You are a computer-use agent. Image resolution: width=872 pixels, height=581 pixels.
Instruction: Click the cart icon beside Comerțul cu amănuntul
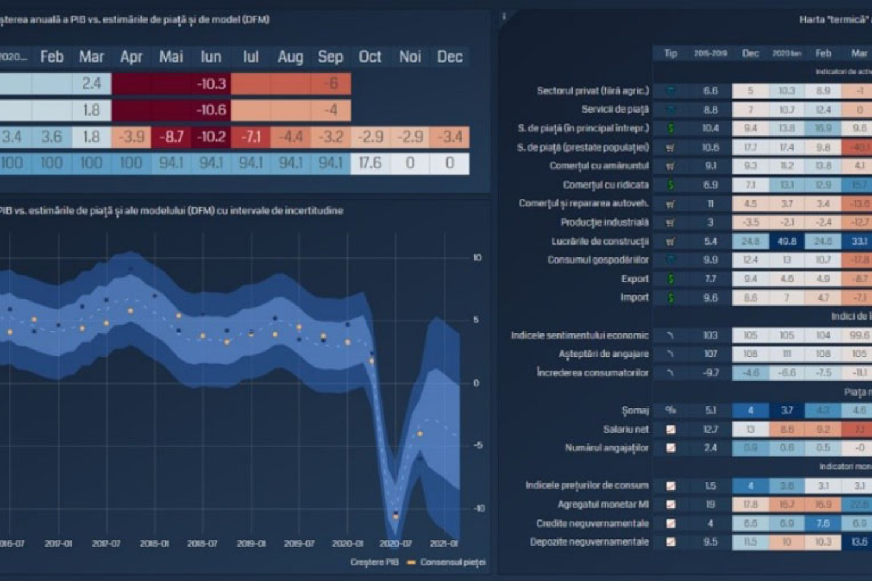point(670,166)
